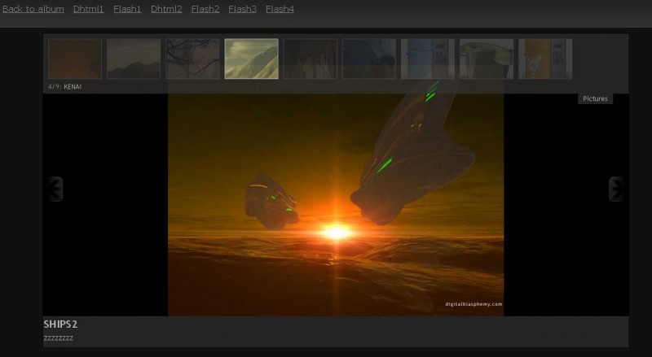Click the 4/9: KENAI counter label
This screenshot has height=357, width=652.
tap(65, 87)
